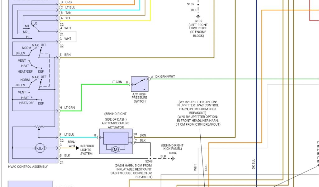Screen dimensions: 319x187
Task: Click the variable resistor symbol in HVAC assembly
Action: 39,127
